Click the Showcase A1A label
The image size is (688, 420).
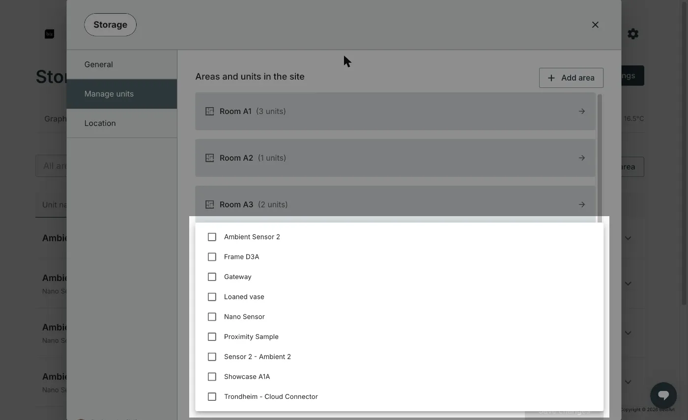click(x=247, y=377)
